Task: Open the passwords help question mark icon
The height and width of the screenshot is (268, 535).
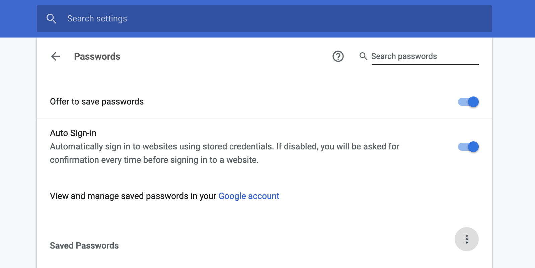Action: point(338,56)
